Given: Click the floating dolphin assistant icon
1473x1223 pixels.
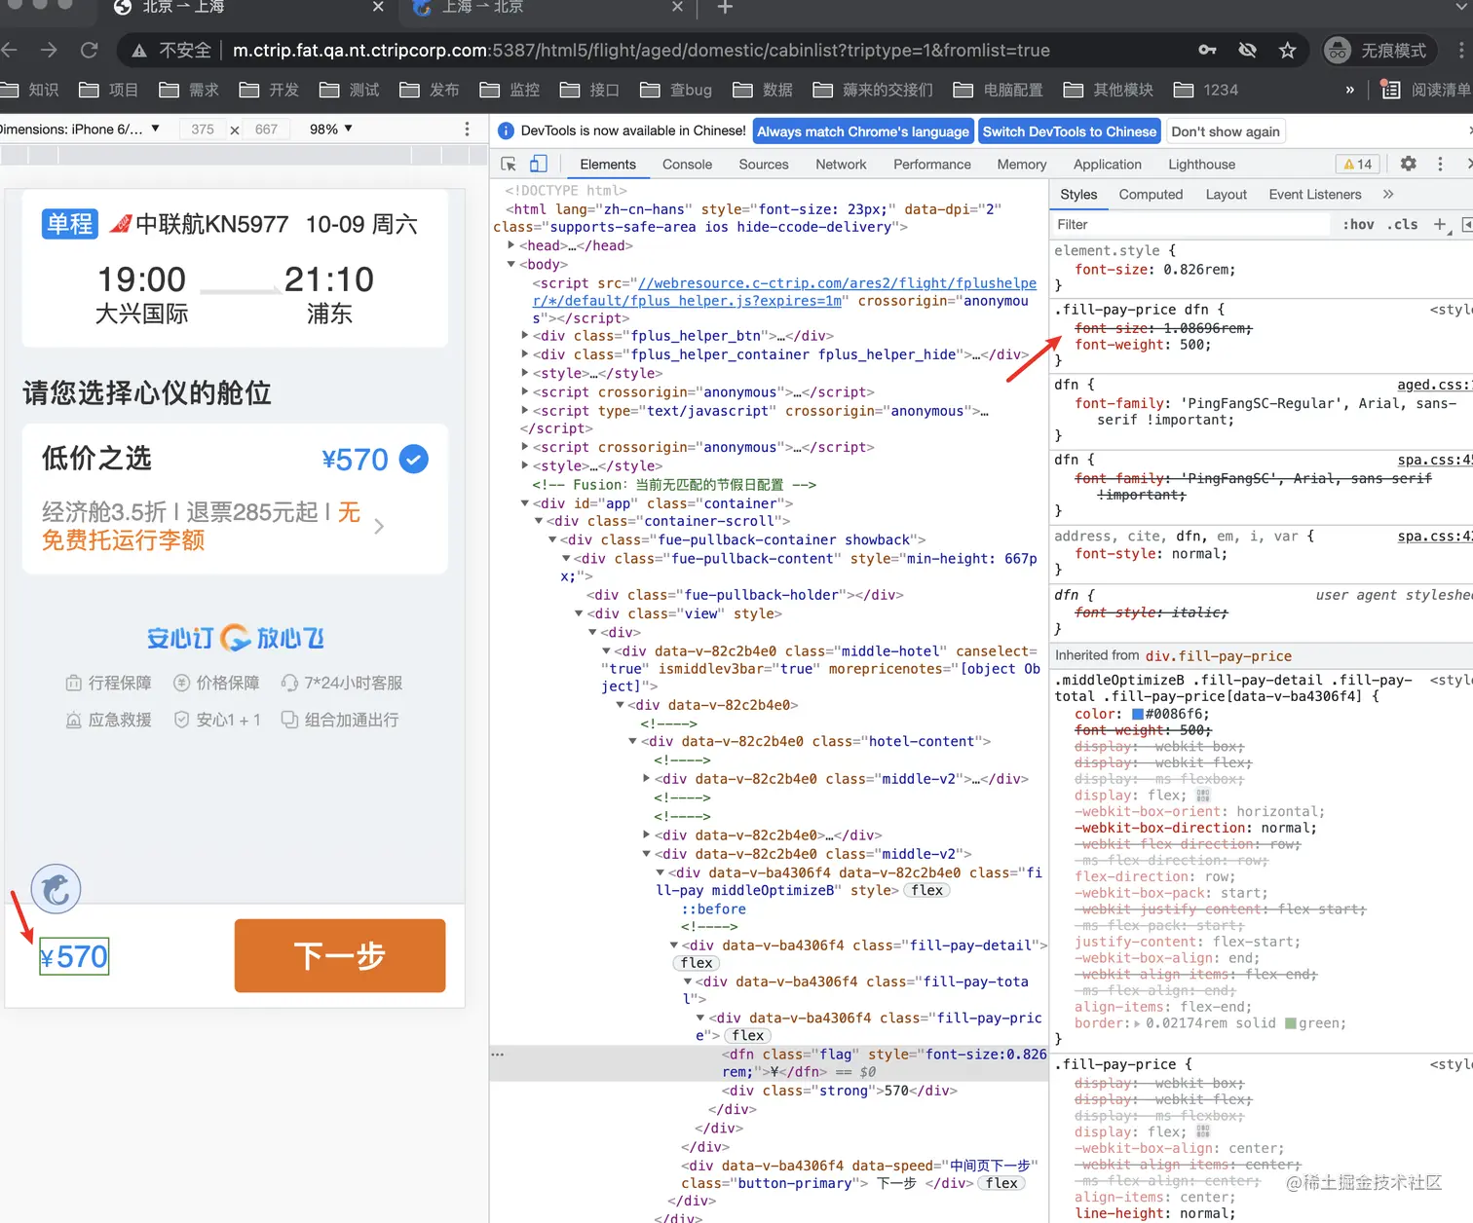Looking at the screenshot, I should [x=57, y=888].
